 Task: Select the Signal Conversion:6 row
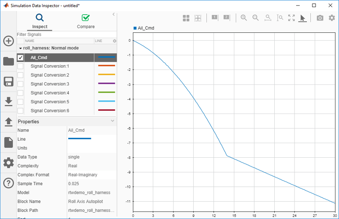pyautogui.click(x=67, y=110)
